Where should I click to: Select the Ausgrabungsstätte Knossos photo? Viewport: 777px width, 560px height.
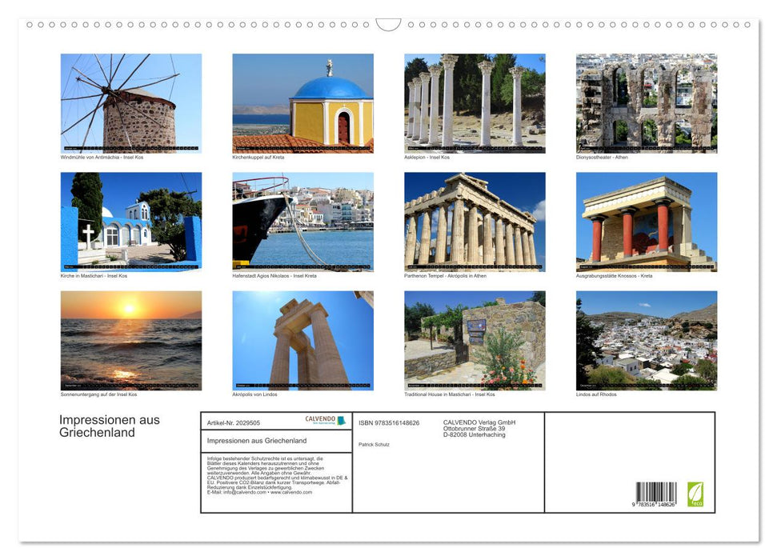click(x=646, y=222)
